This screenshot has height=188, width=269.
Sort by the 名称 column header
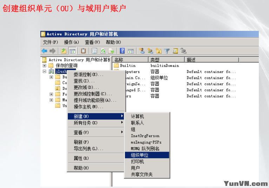click(x=130, y=60)
